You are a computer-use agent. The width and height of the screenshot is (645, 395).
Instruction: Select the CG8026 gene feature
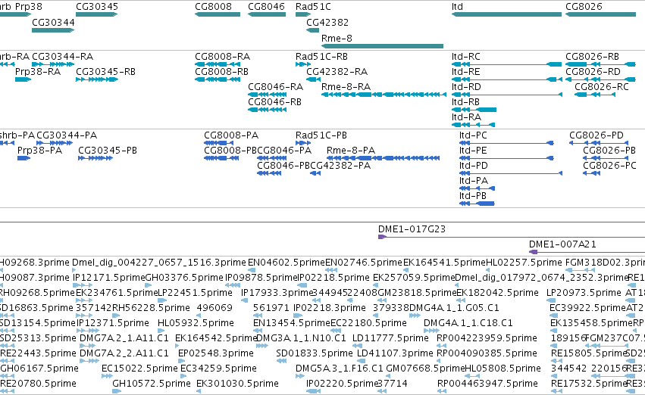[x=600, y=14]
